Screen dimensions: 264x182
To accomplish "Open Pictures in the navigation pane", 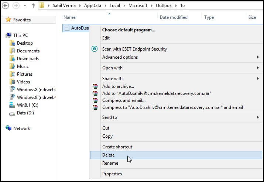I will tap(25, 74).
